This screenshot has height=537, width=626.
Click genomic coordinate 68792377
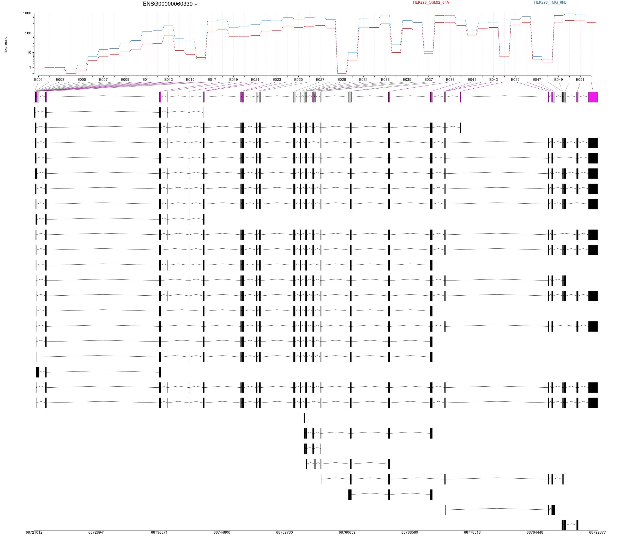[x=597, y=533]
